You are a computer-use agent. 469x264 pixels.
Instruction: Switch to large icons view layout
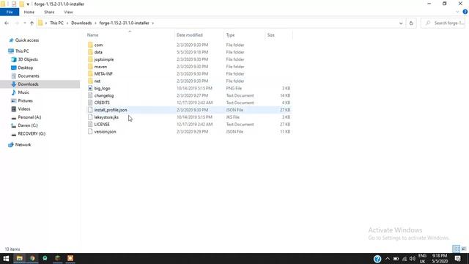[464, 249]
